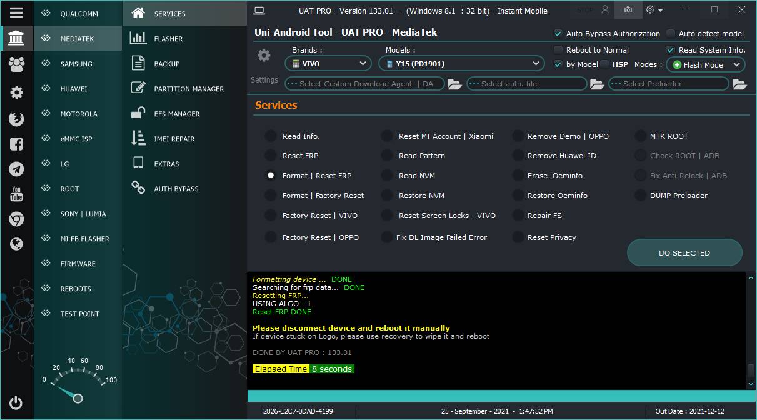Click the power icon at bottom left

pos(16,403)
